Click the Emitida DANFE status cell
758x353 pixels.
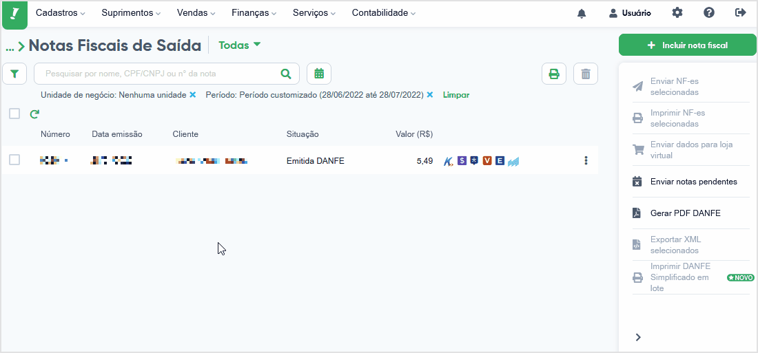[315, 161]
